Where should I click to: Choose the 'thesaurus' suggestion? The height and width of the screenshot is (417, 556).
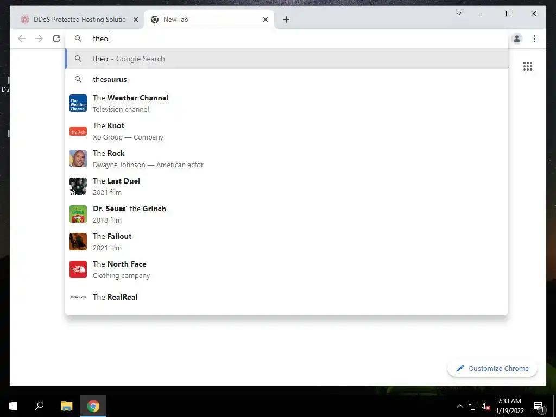287,79
